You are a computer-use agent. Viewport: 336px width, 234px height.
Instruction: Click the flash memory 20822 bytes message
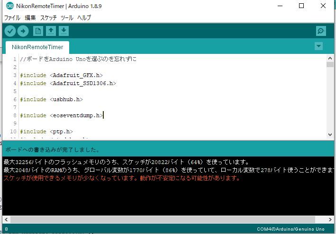coord(127,162)
